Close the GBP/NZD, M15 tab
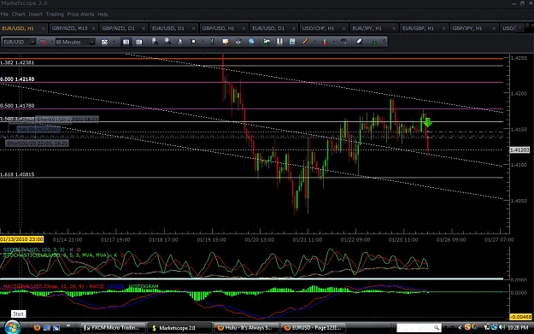 [93, 28]
